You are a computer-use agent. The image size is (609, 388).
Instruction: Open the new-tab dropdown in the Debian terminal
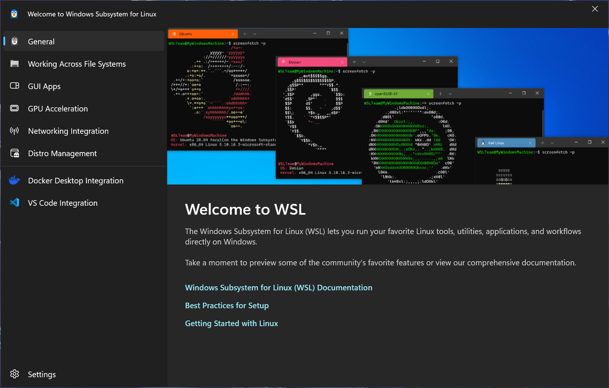coord(364,61)
